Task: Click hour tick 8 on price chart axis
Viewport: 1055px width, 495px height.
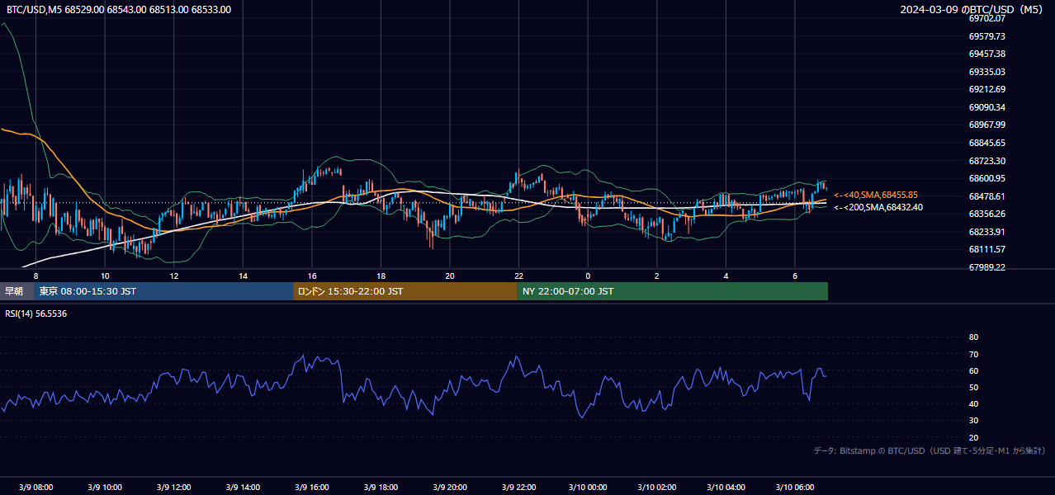Action: [35, 276]
